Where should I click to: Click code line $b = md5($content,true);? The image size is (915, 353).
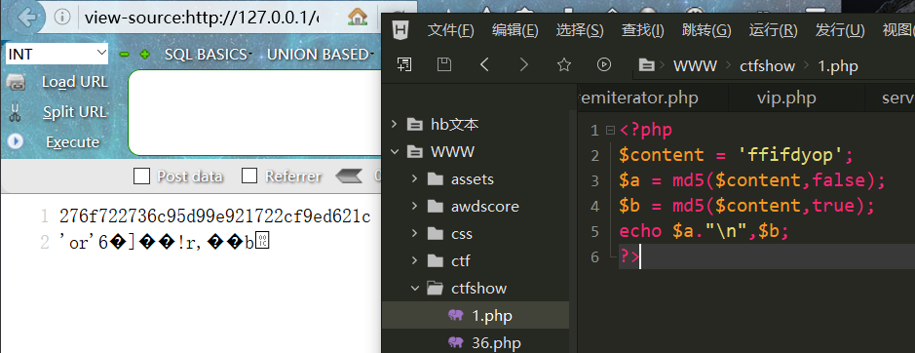[746, 206]
